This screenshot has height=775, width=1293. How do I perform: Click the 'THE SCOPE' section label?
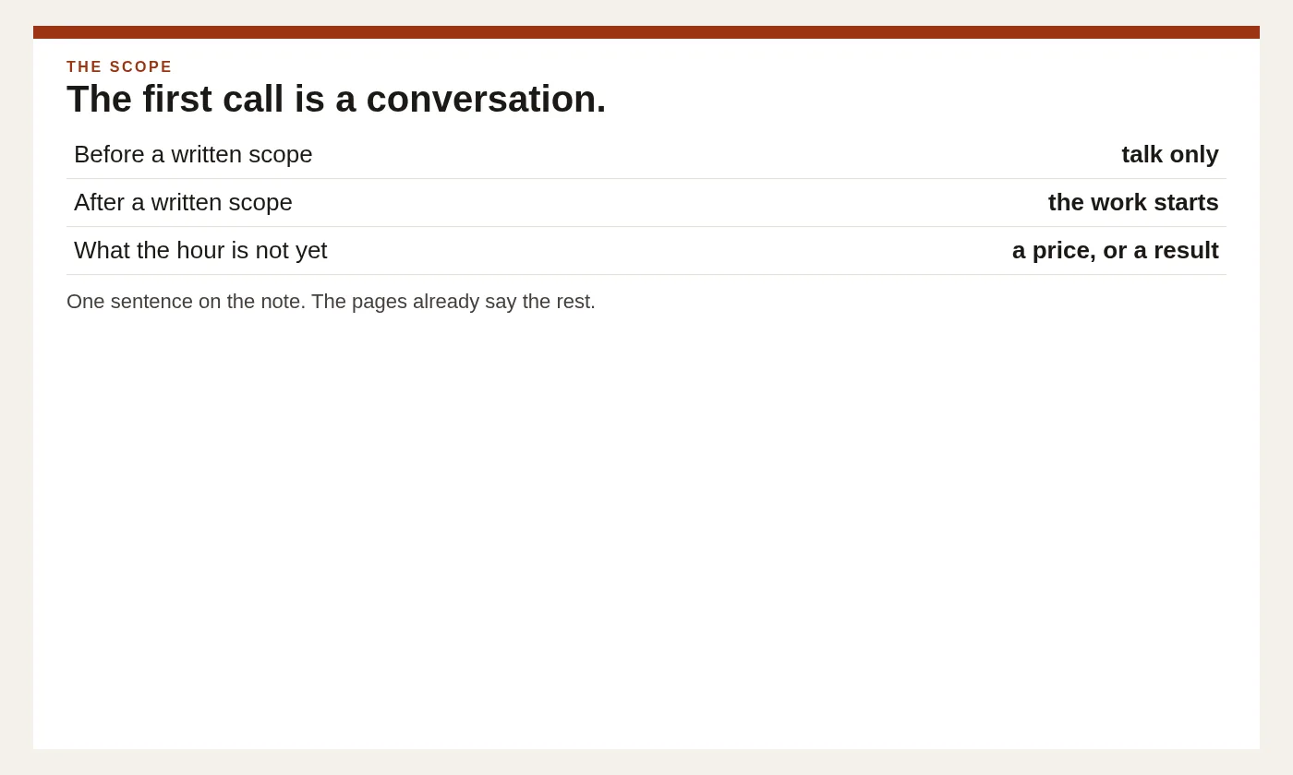click(x=119, y=67)
